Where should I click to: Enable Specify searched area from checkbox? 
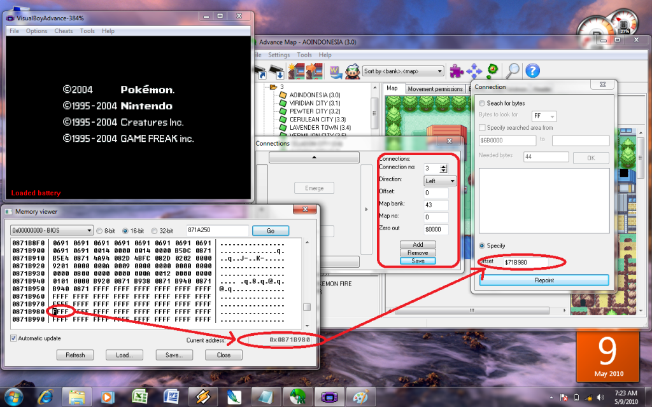click(x=483, y=128)
